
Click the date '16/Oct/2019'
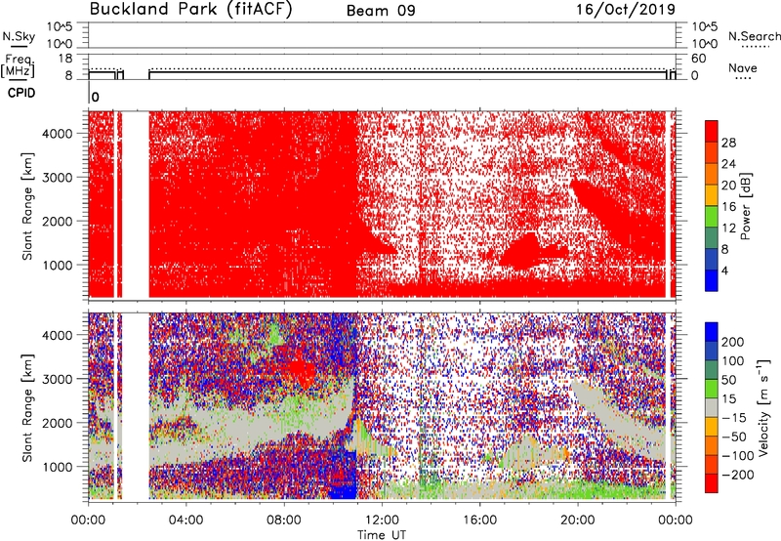[626, 10]
